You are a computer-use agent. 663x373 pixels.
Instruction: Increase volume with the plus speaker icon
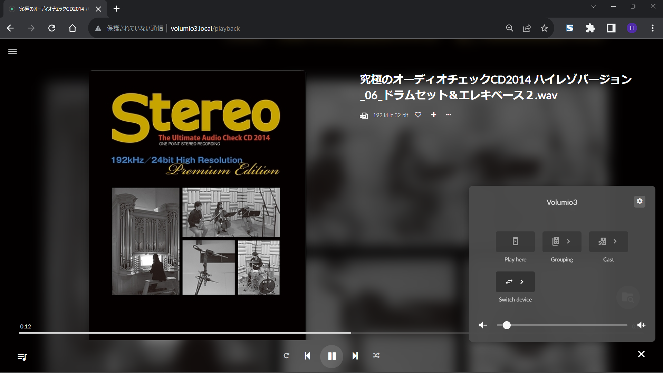[641, 325]
